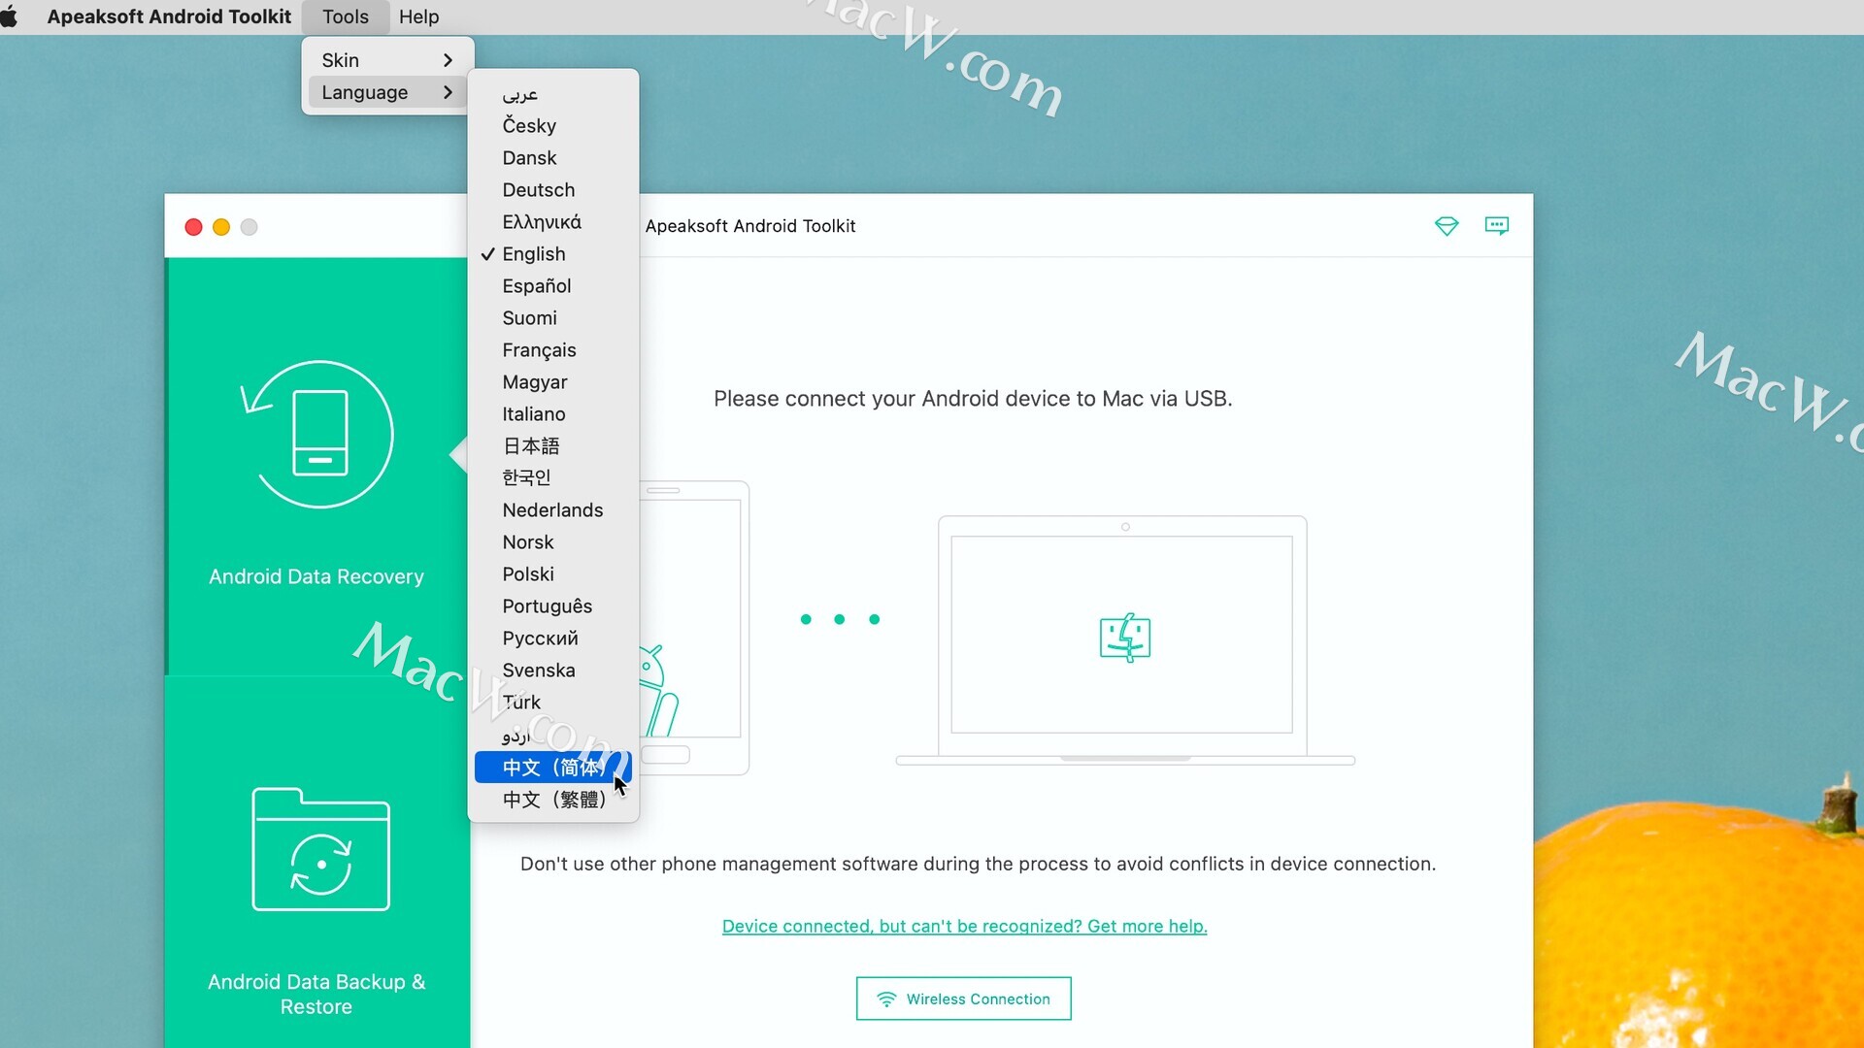
Task: Select Norsk language
Action: click(553, 542)
